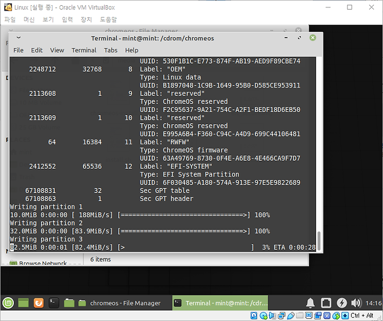Click the partition 1 100% progress bar
383x321 pixels.
[x=184, y=215]
